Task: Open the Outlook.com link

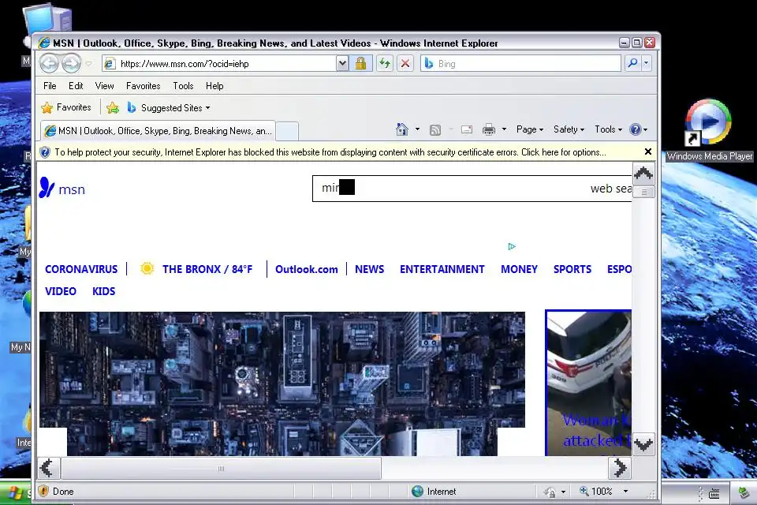Action: [307, 269]
